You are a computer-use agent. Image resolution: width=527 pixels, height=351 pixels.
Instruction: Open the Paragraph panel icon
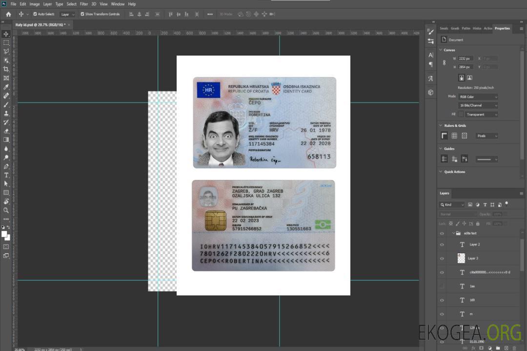click(x=431, y=64)
